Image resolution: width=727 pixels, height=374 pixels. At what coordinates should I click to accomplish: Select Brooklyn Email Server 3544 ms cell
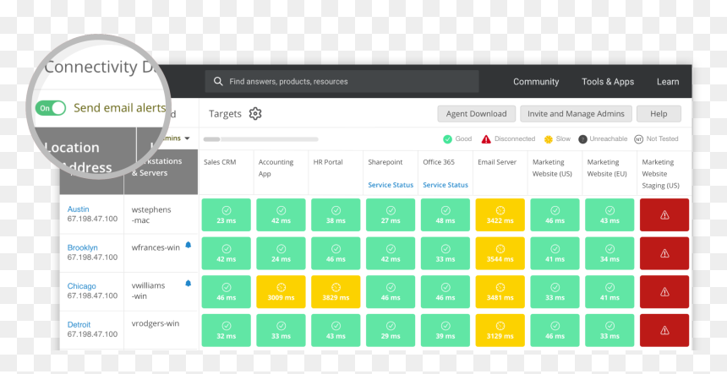tap(500, 253)
